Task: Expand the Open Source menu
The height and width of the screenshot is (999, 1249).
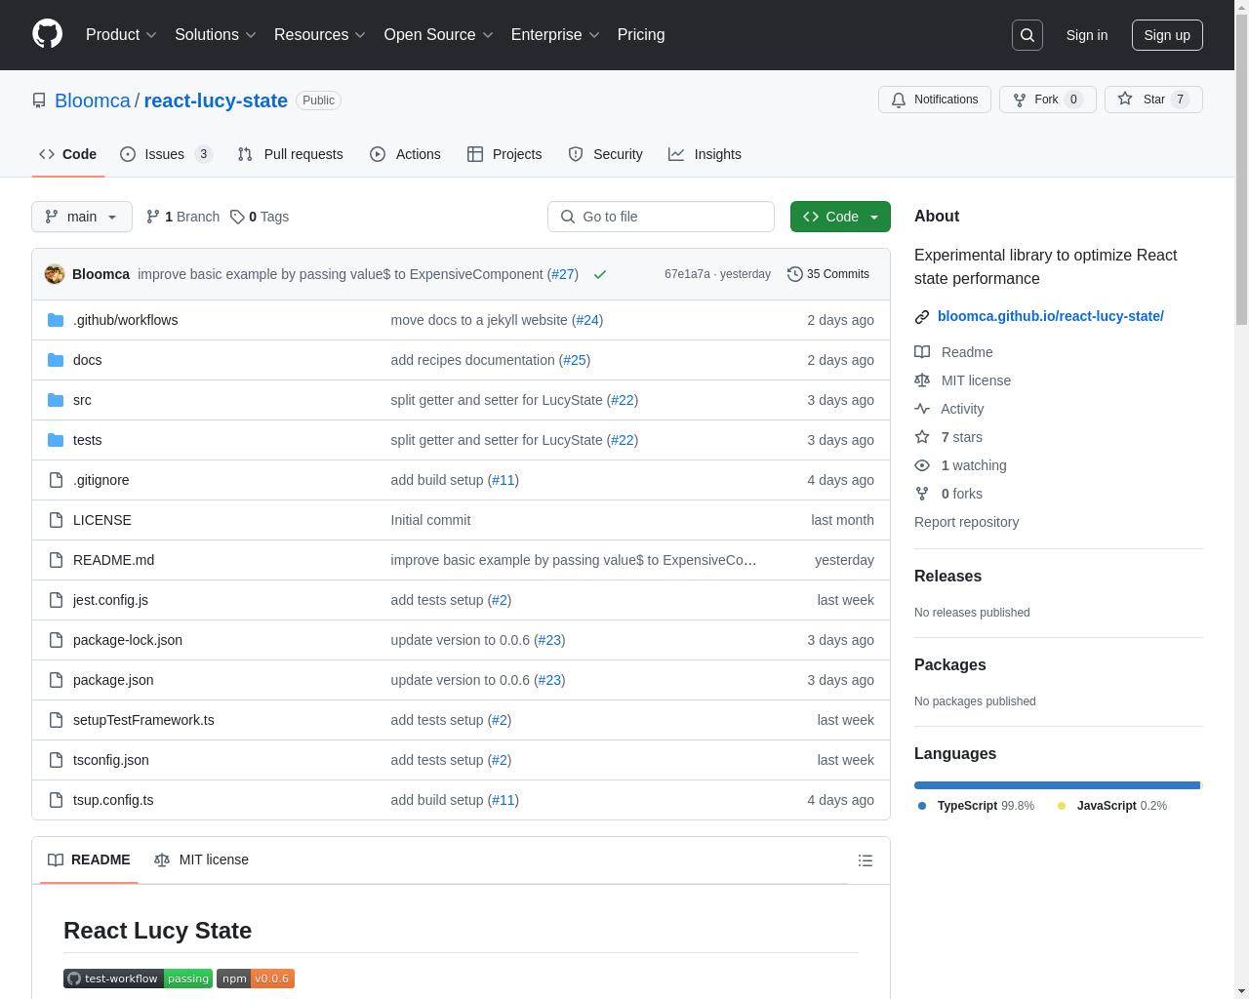Action: pyautogui.click(x=438, y=34)
